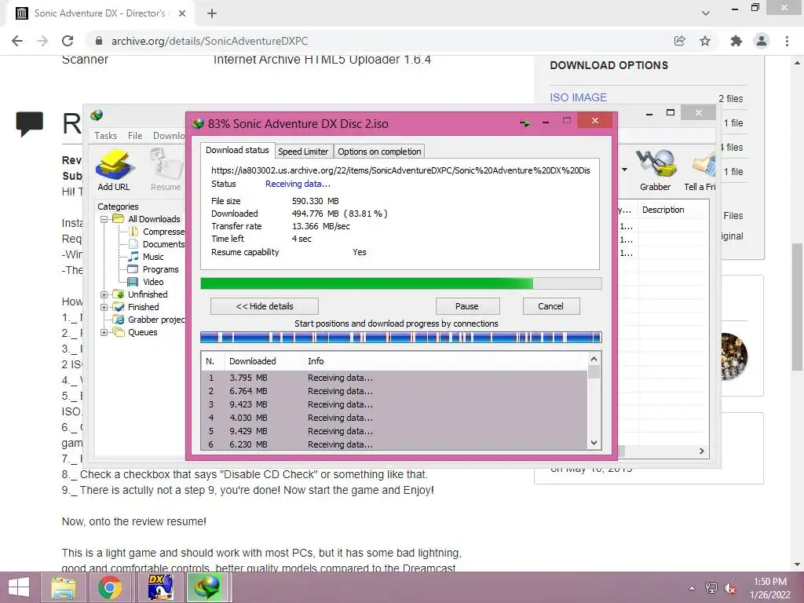Open Chrome three-dot menu
804x603 pixels.
click(x=787, y=41)
